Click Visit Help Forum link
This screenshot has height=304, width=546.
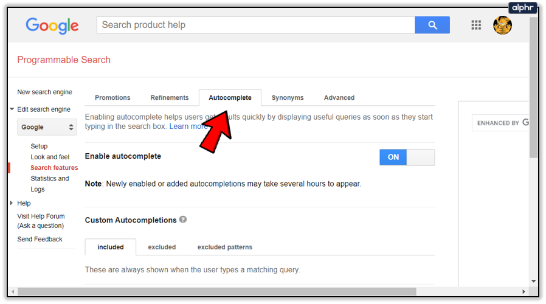coord(41,221)
